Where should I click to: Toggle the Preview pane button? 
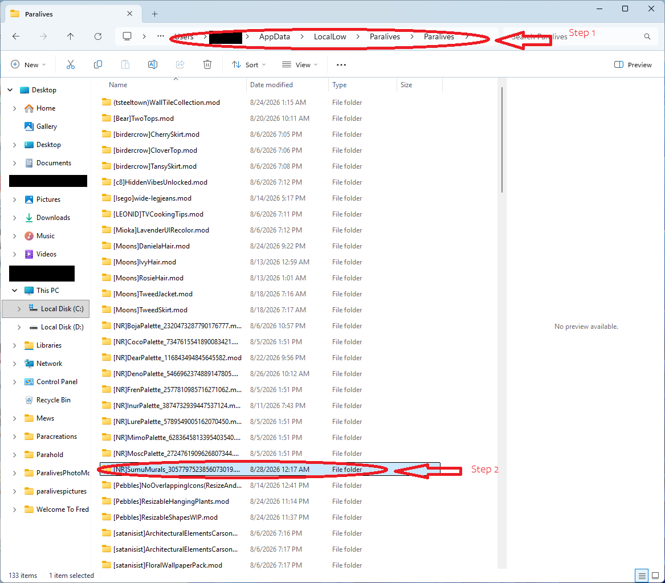(633, 65)
